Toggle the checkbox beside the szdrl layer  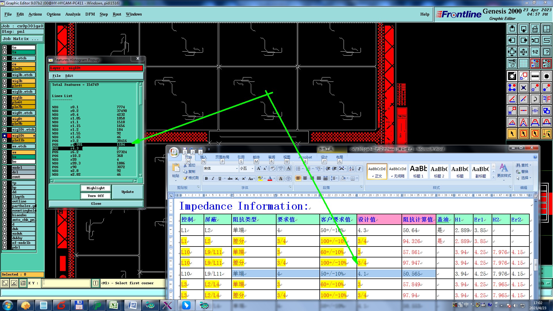click(x=5, y=168)
